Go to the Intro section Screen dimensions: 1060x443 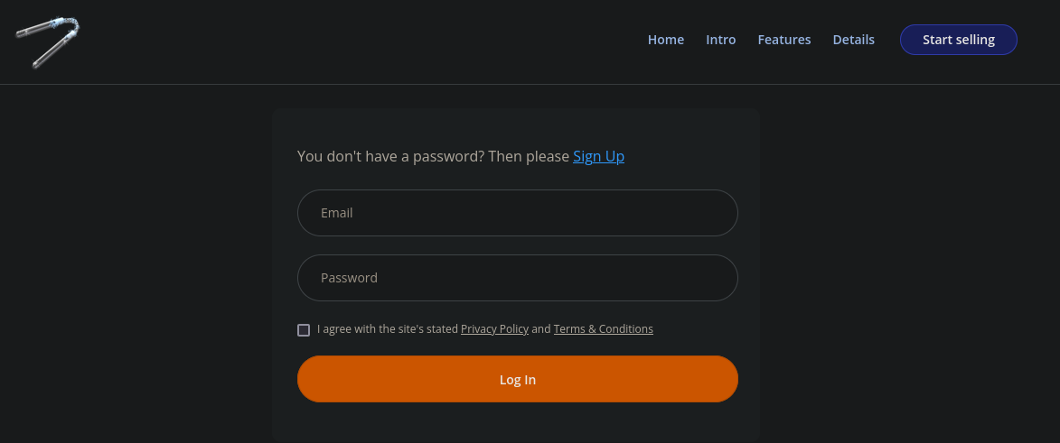click(720, 40)
